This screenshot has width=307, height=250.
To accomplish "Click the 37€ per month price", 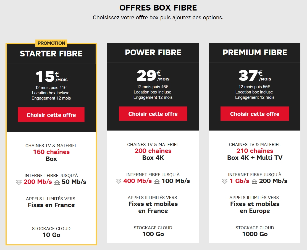I will [x=255, y=75].
